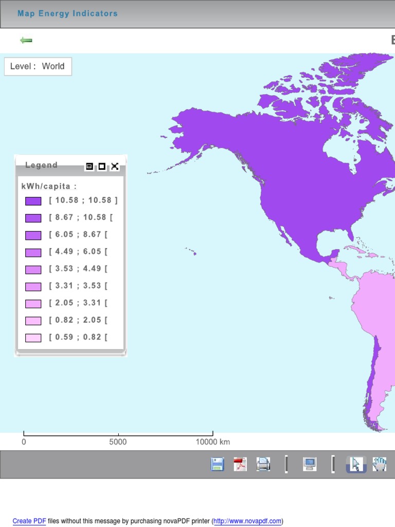Maximize the Legend panel
Viewport: 395px width, 527px height.
[x=102, y=166]
